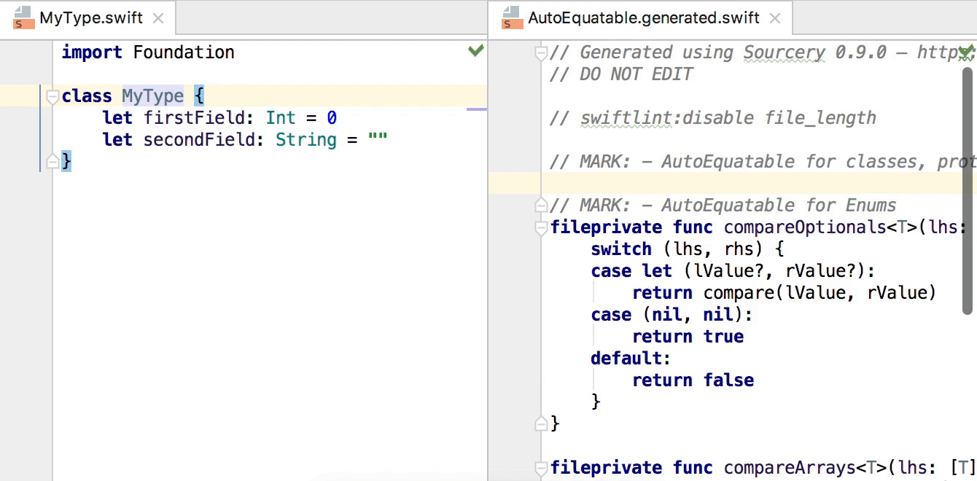Toggle folding at compareOptionals closing brace
This screenshot has height=481, width=977.
click(x=541, y=423)
